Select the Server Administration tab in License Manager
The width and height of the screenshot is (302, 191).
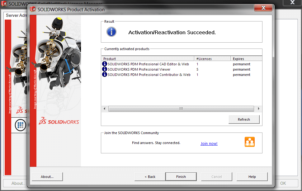16,15
